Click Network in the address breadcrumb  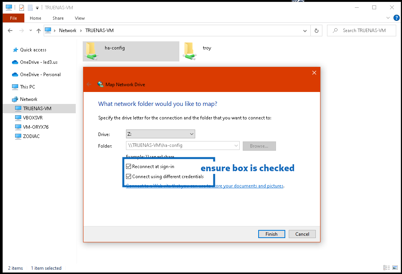(x=68, y=31)
